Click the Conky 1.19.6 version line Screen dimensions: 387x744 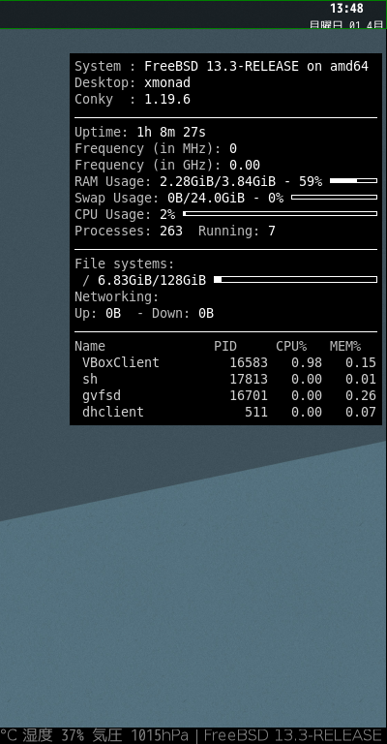(133, 100)
